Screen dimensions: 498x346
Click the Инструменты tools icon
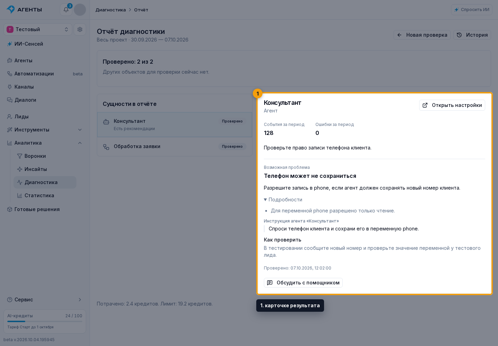[10, 130]
